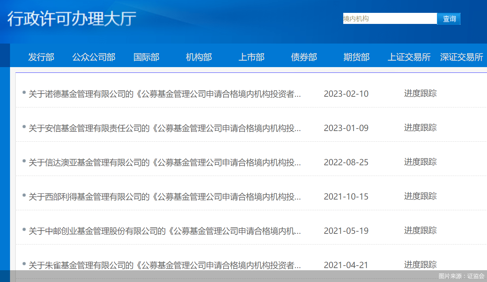Click 进度跟踪 for the 诺德基金 row
Viewport: 487px width, 282px height.
420,94
